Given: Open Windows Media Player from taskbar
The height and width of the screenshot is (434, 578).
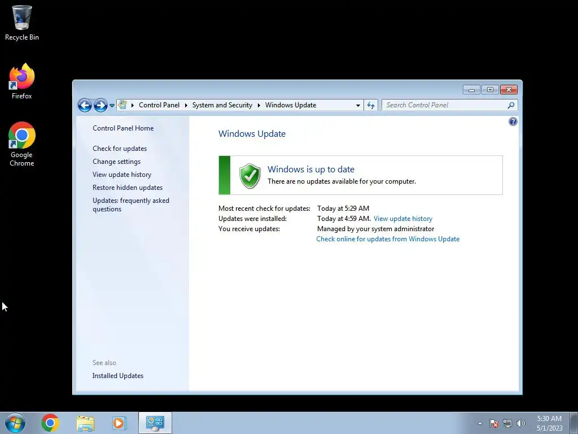Looking at the screenshot, I should tap(119, 423).
